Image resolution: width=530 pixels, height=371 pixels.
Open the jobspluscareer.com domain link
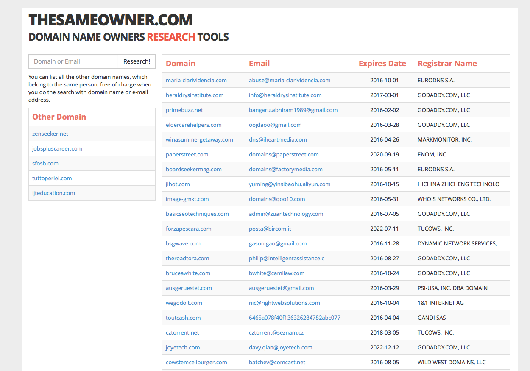[x=57, y=148]
